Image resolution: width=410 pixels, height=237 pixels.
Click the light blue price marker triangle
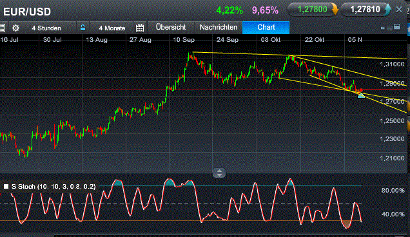[361, 95]
